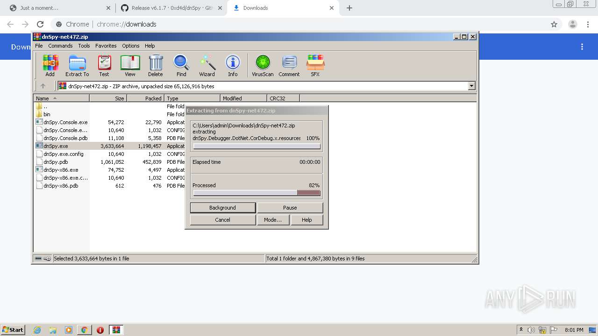598x336 pixels.
Task: Open the File menu in WinRAR
Action: pos(39,46)
